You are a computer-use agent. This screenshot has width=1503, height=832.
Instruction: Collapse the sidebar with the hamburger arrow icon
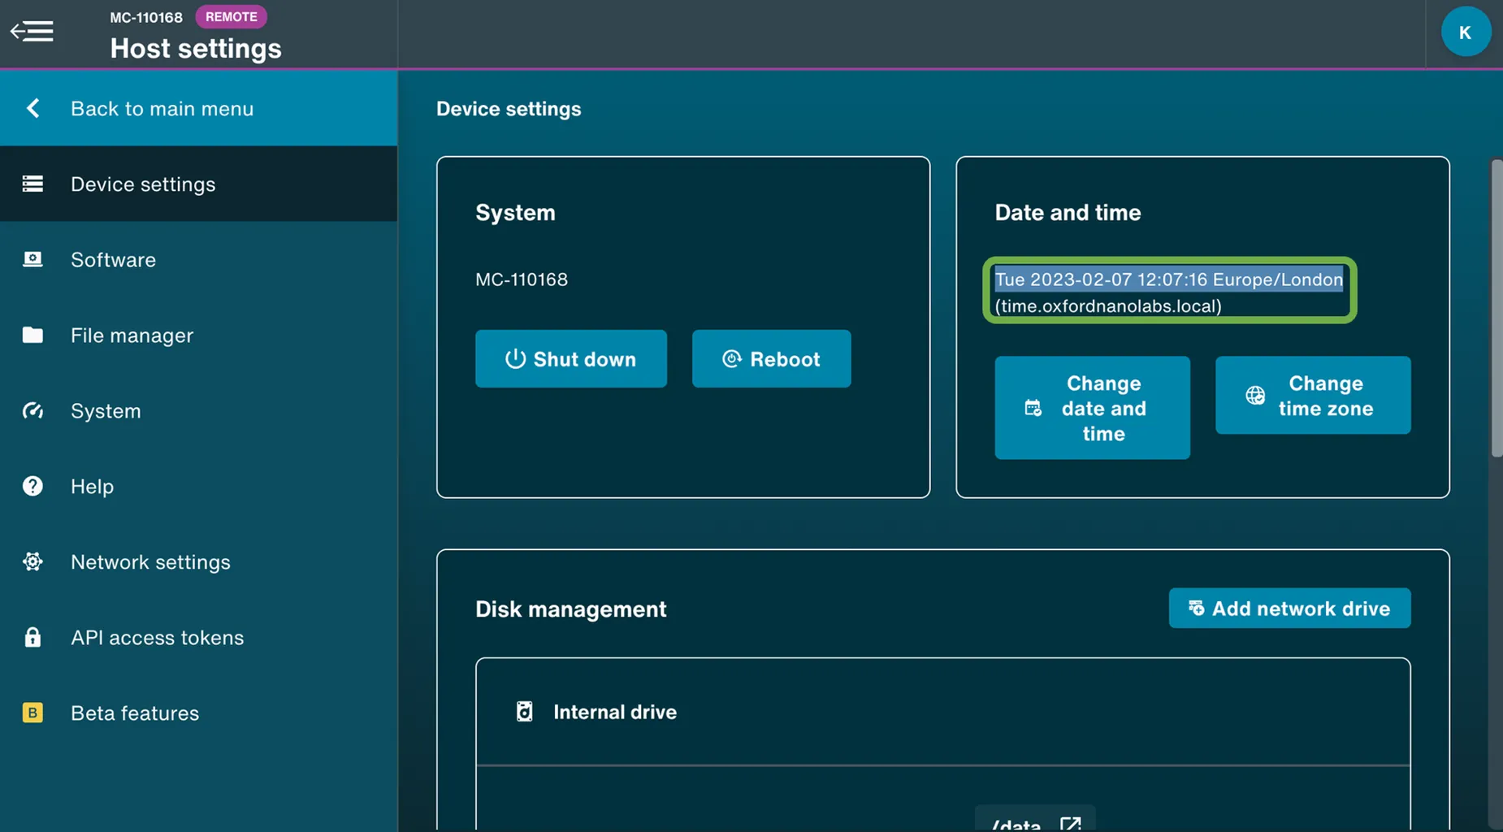[x=32, y=32]
